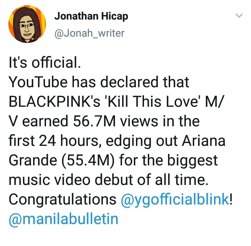Click the (55.4M) figure in parentheses
The height and width of the screenshot is (246, 251).
pos(88,160)
